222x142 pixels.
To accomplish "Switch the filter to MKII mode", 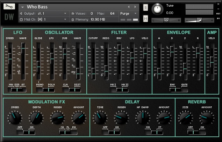I will point(125,89).
